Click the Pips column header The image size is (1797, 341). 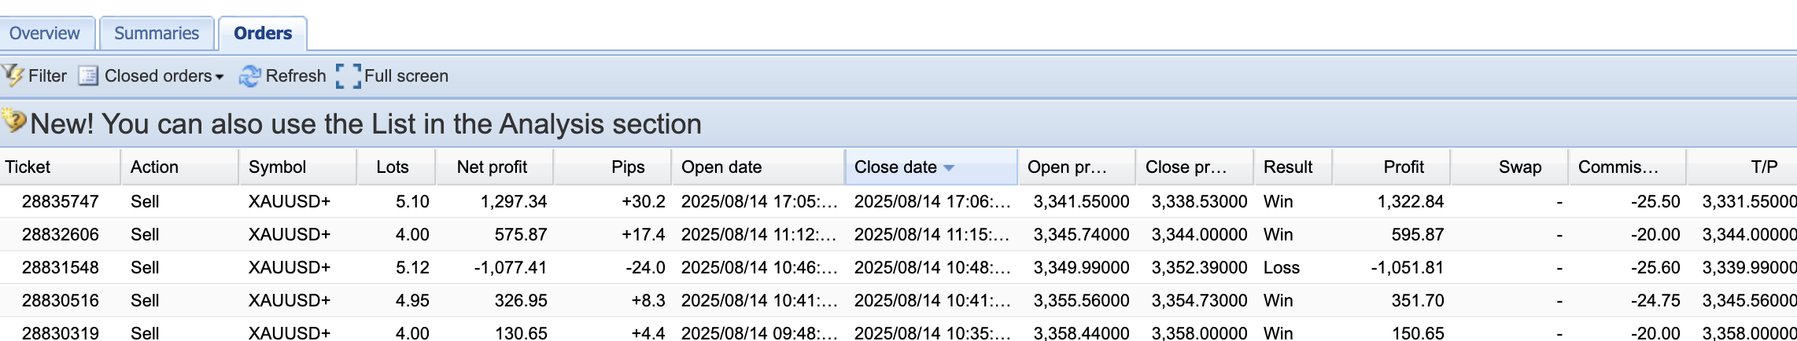tap(627, 167)
